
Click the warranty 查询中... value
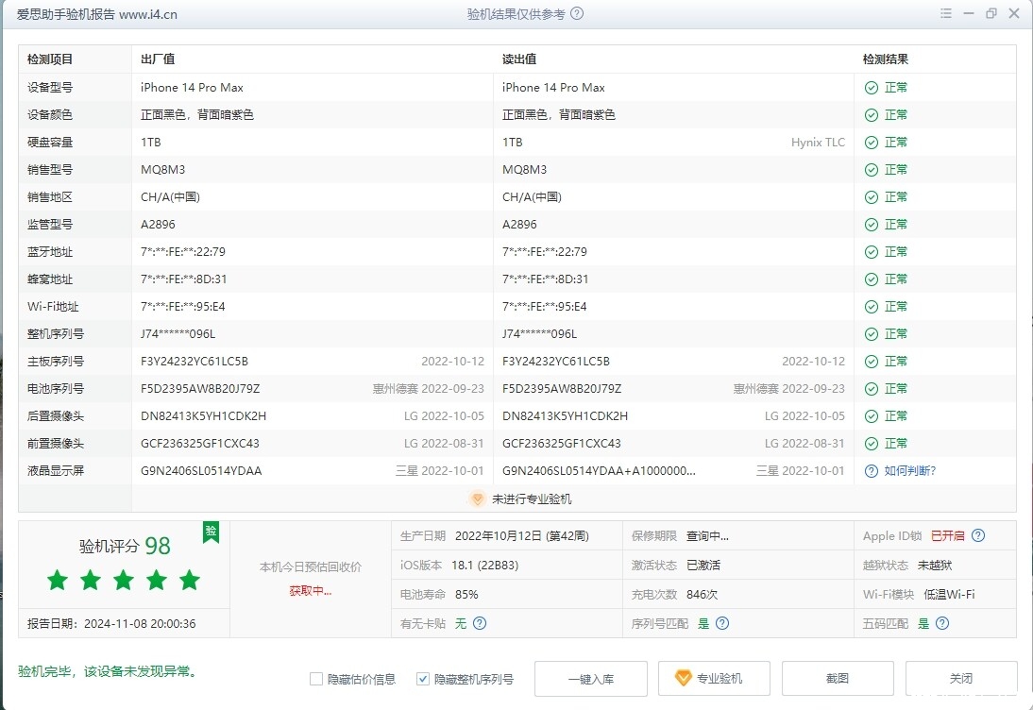pos(707,536)
